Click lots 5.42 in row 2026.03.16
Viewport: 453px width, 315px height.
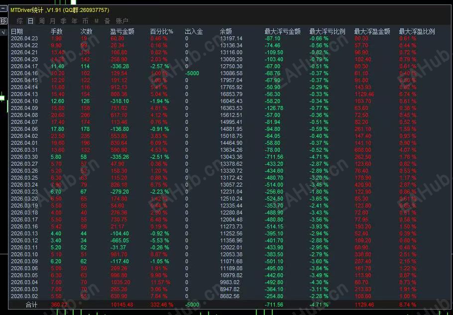click(56, 226)
